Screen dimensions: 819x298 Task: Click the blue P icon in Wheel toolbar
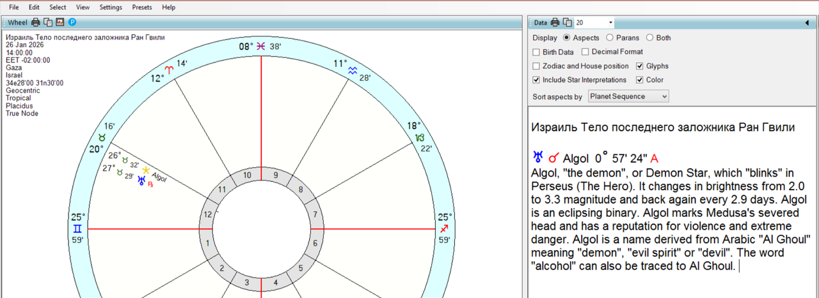click(72, 22)
